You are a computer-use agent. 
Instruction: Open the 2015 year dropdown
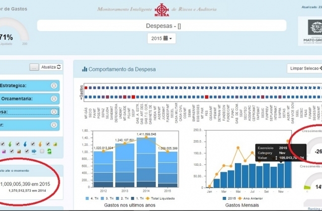pos(162,38)
